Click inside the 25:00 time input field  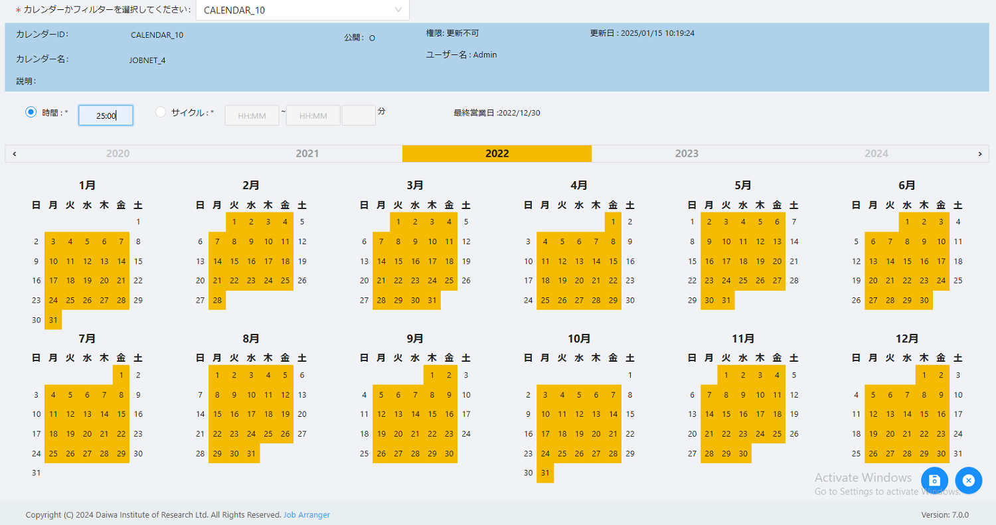click(x=105, y=115)
